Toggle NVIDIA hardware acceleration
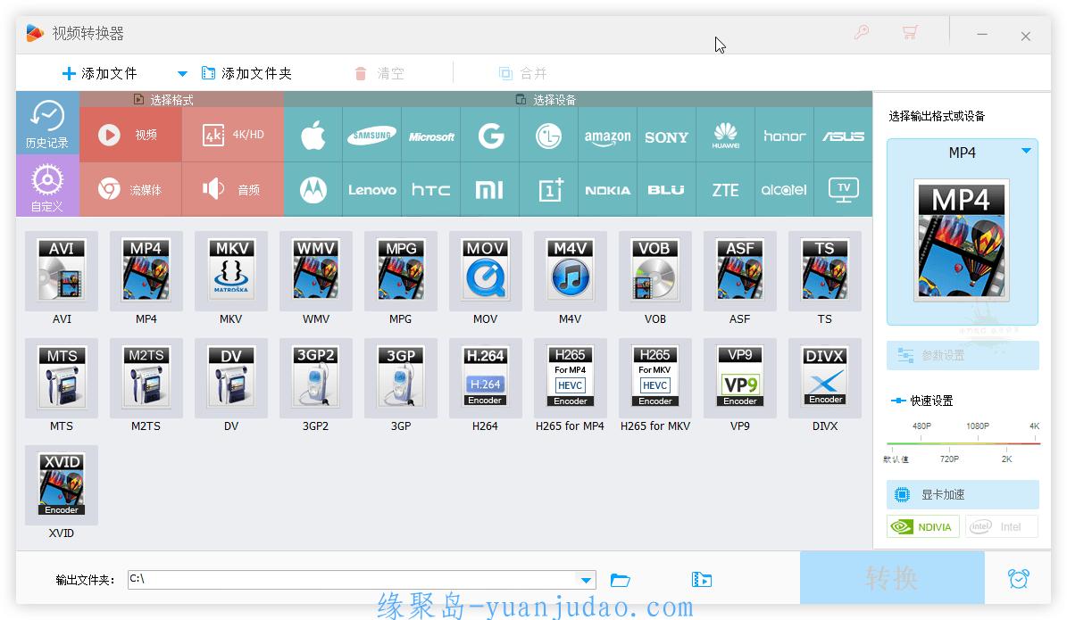 pos(922,527)
